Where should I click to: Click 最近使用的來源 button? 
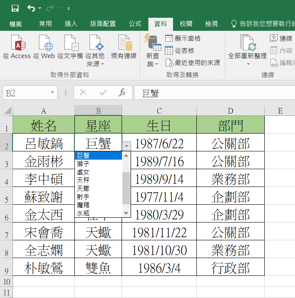coord(192,62)
